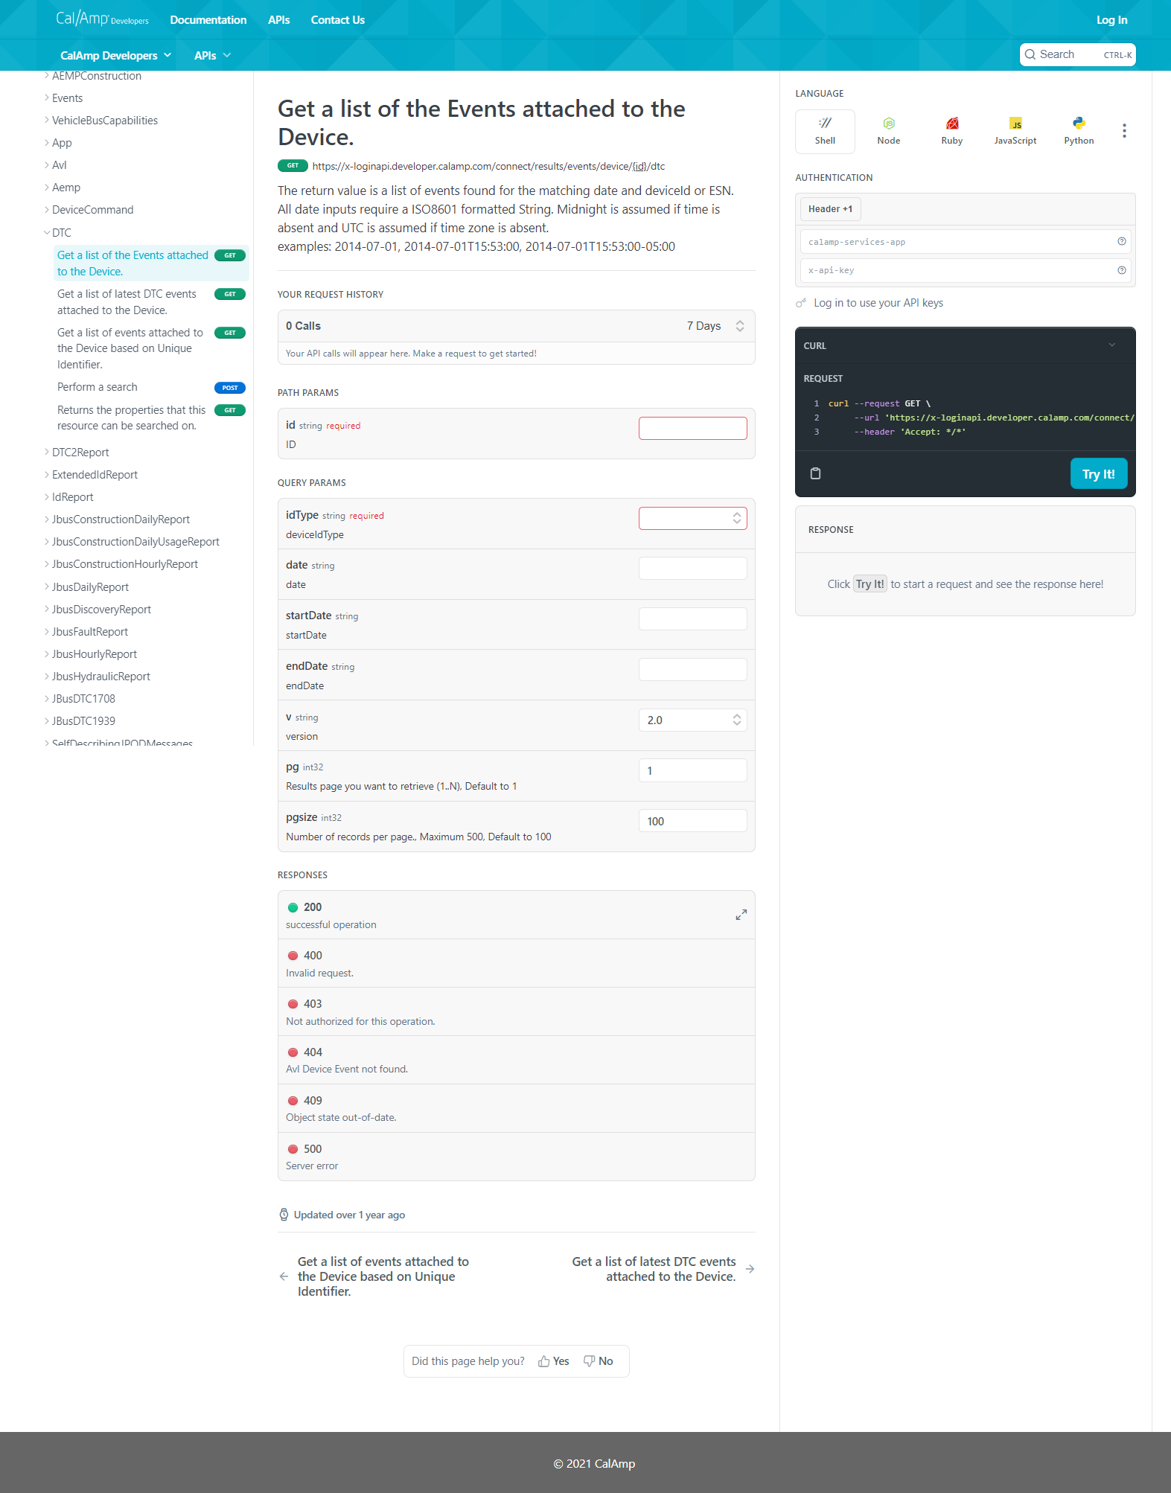Image resolution: width=1171 pixels, height=1493 pixels.
Task: Focus the date query field
Action: point(692,568)
